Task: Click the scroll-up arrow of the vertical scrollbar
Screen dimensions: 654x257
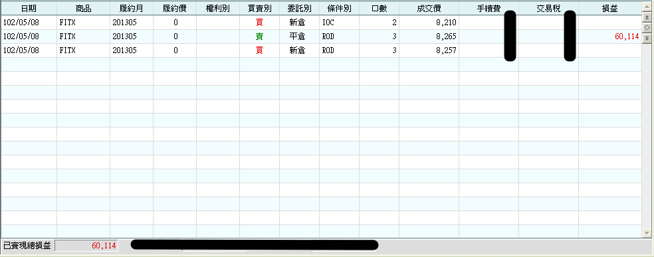Action: [x=647, y=7]
